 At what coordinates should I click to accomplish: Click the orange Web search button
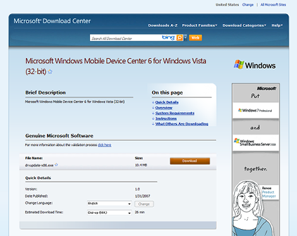click(195, 38)
